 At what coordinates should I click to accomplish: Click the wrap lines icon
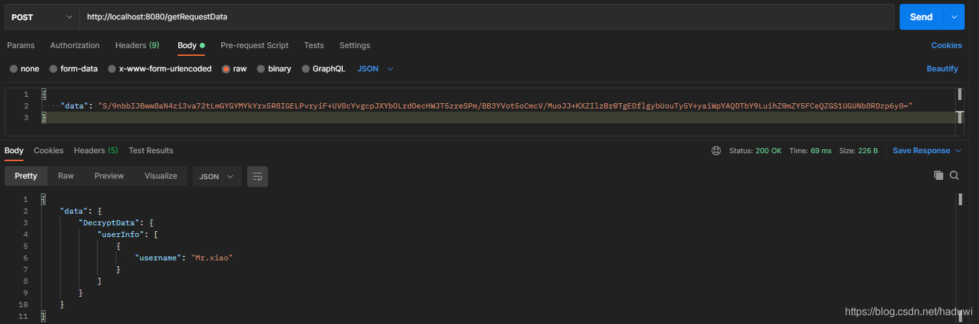tap(258, 177)
